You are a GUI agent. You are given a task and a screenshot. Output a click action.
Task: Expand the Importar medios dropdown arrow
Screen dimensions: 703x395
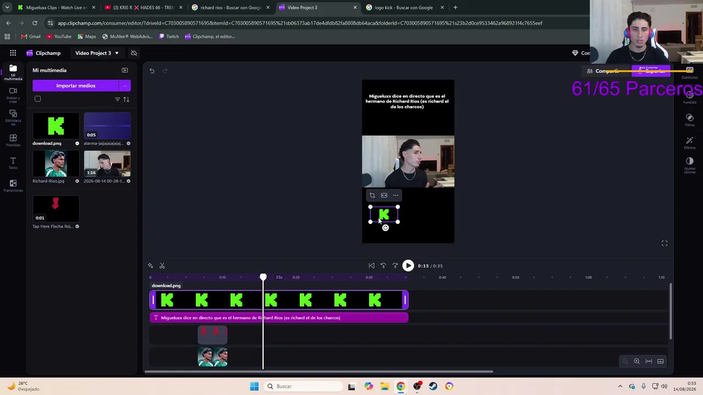pyautogui.click(x=125, y=86)
